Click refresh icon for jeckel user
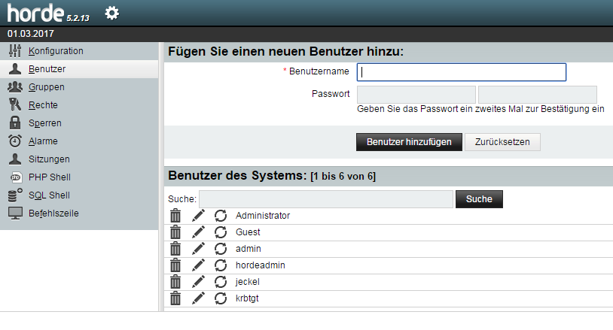The width and height of the screenshot is (613, 330). tap(221, 282)
